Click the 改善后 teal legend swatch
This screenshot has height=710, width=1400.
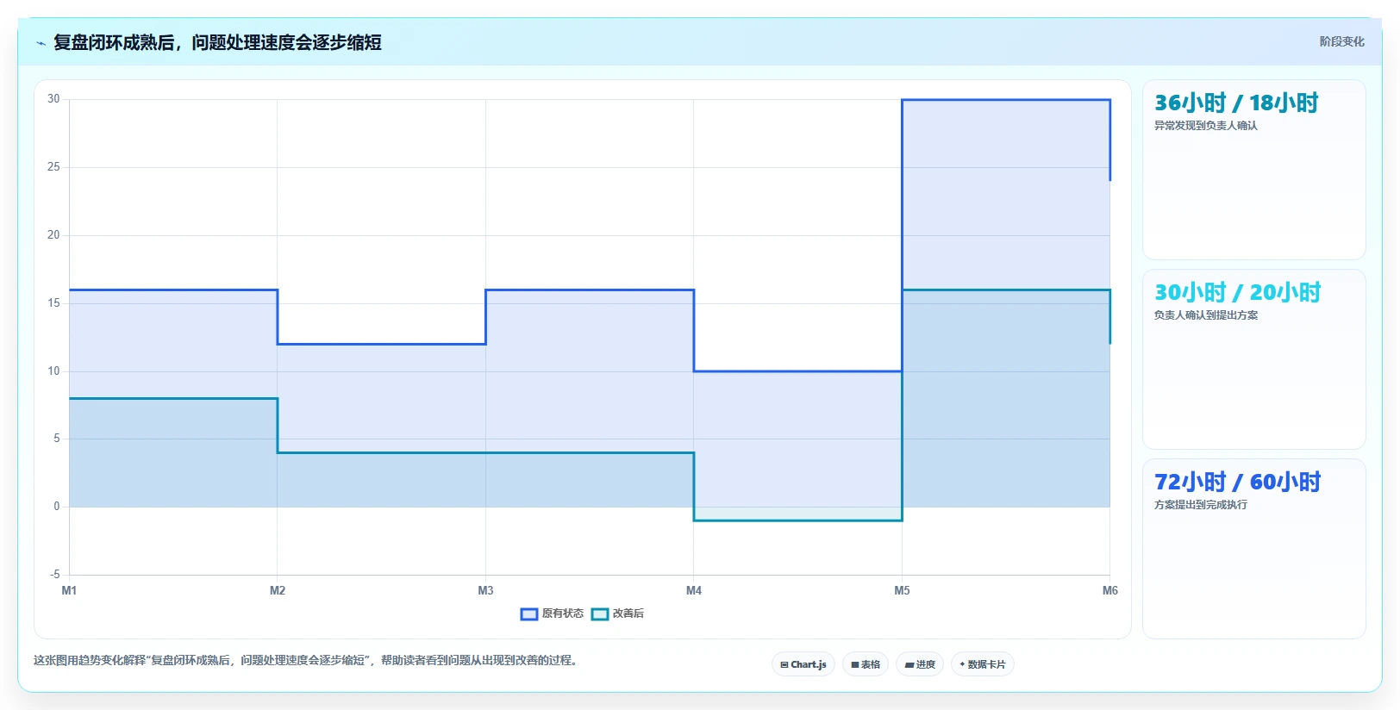pos(600,614)
